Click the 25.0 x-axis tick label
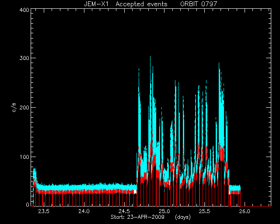This screenshot has width=280, height=224. click(x=164, y=211)
